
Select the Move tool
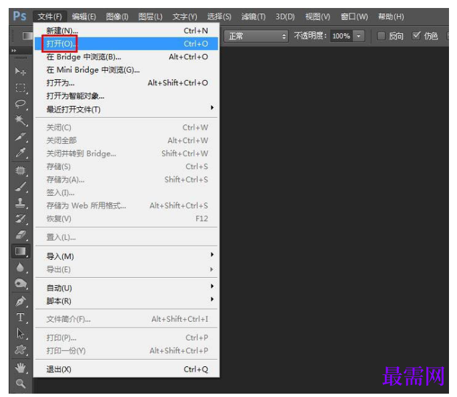pos(21,71)
